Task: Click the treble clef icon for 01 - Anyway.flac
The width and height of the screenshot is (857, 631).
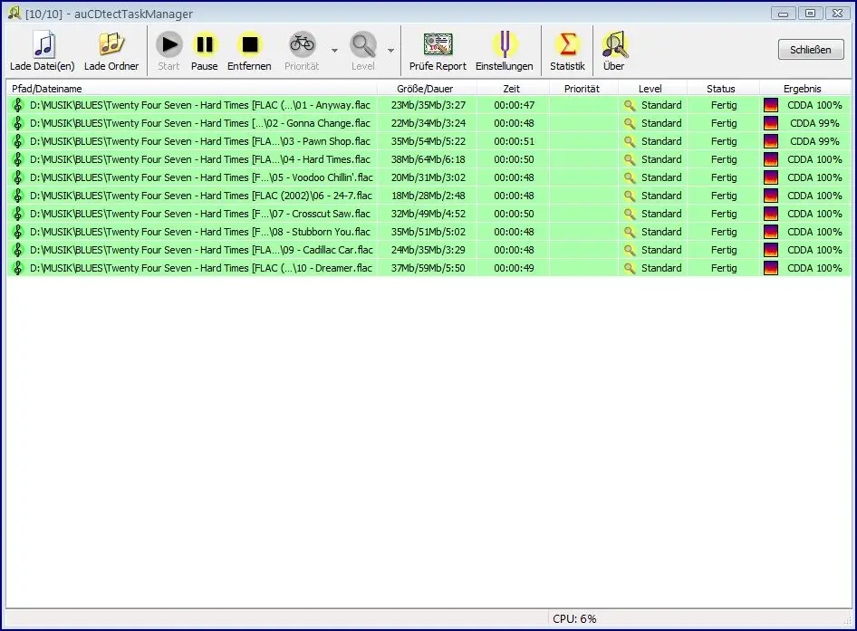Action: 18,105
